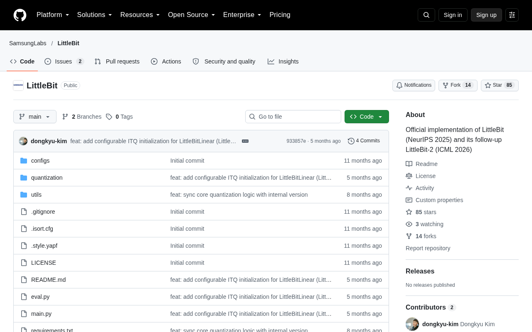Expand the Enterprise menu
Screen dimensions: 532x332
pyautogui.click(x=242, y=15)
